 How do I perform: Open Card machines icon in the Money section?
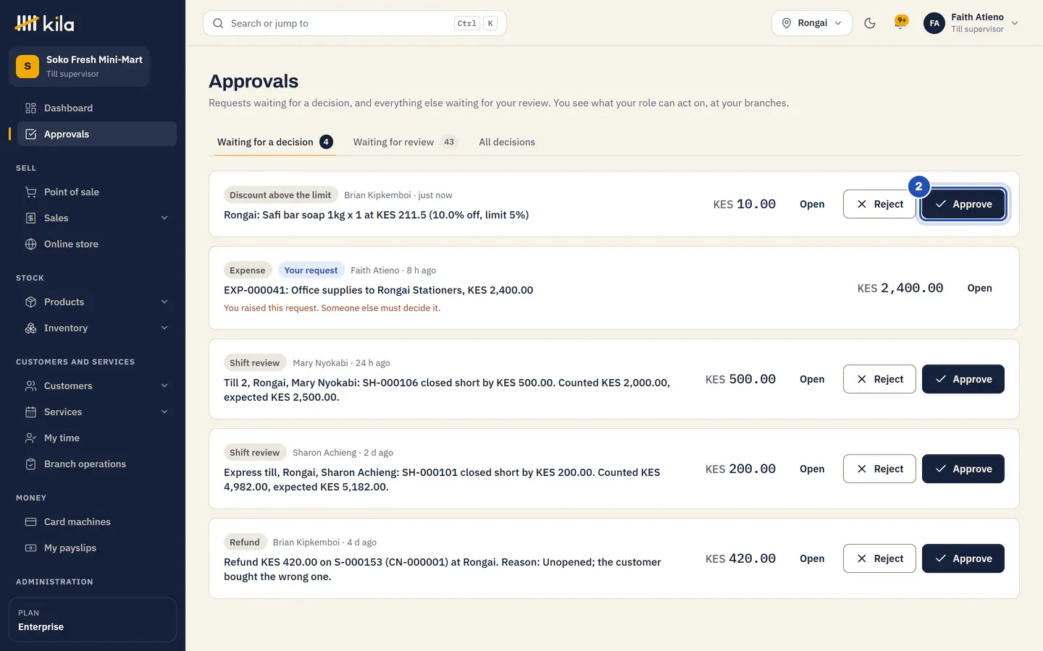pyautogui.click(x=30, y=522)
